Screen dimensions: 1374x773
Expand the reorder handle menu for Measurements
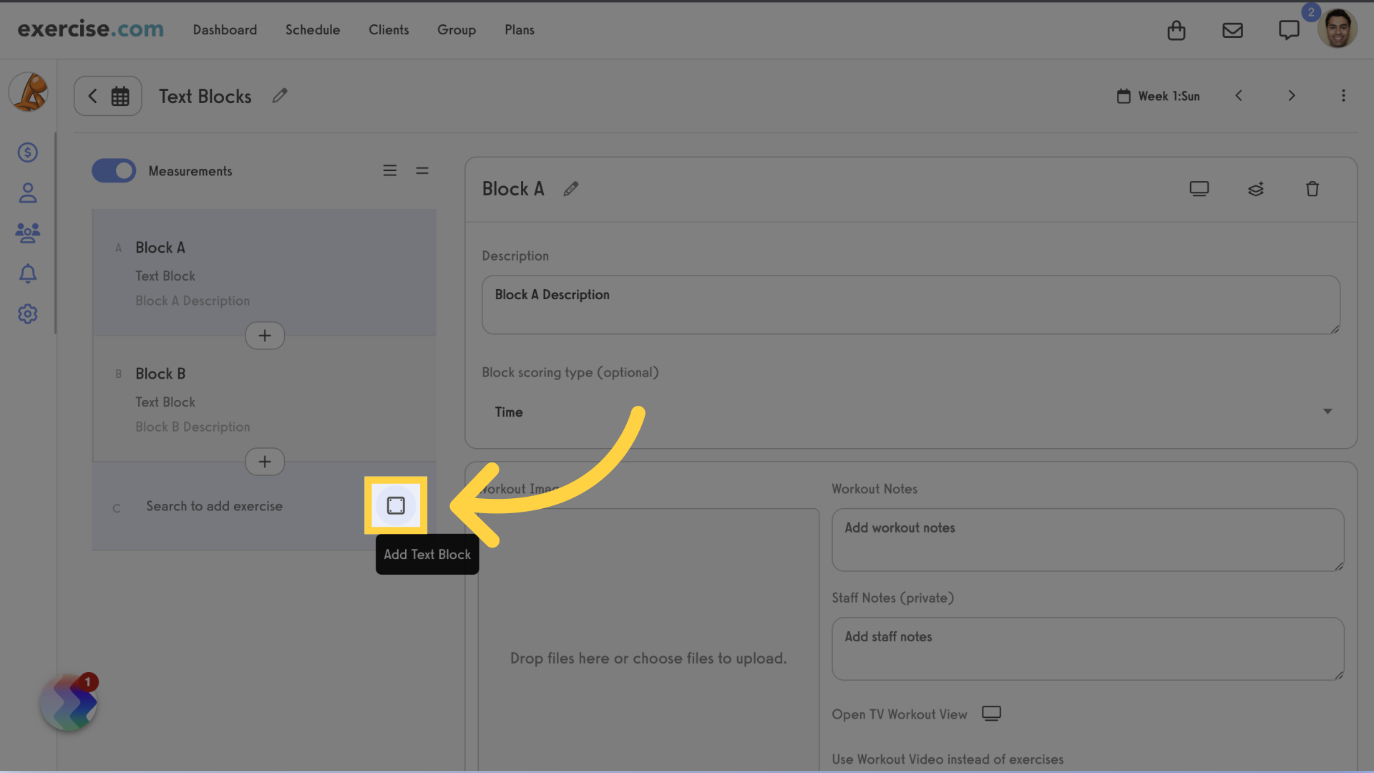(x=422, y=171)
